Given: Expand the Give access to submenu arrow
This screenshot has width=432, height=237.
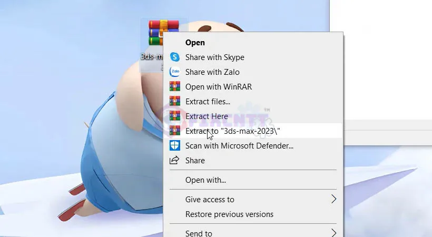Looking at the screenshot, I should 333,199.
